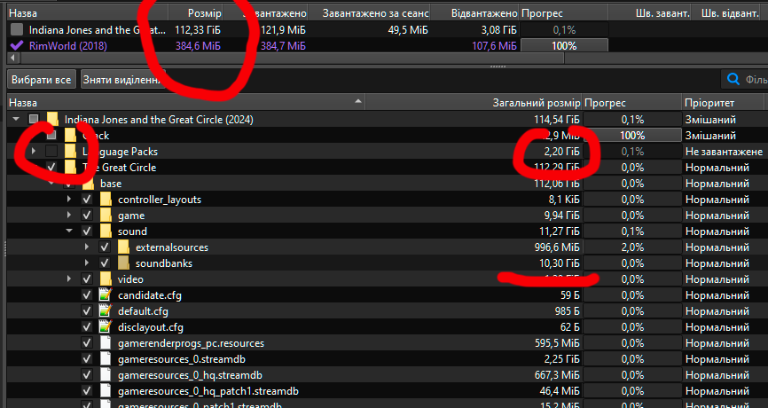This screenshot has width=768, height=408.
Task: Click the torrent list horizontal scrollbar
Action: pos(292,59)
